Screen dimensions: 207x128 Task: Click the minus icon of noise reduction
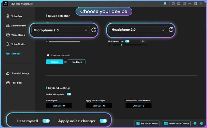(109, 45)
